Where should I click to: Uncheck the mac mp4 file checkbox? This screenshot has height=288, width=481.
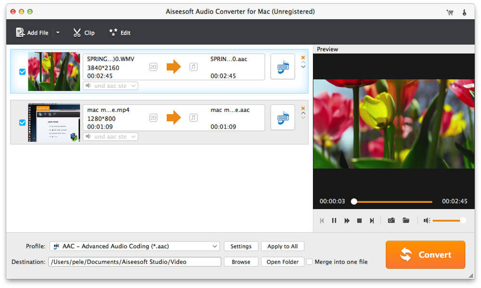click(x=23, y=122)
